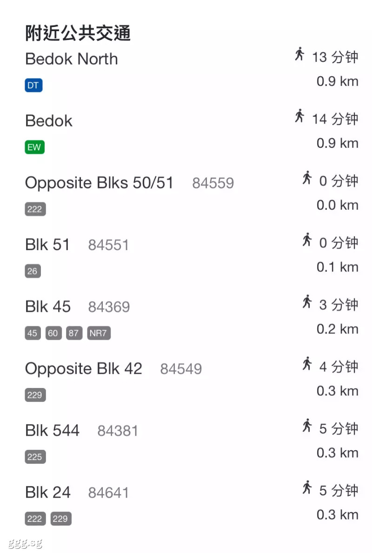Open Blk 544 bus stop
Screen dimensions: 372x553
coord(192,441)
